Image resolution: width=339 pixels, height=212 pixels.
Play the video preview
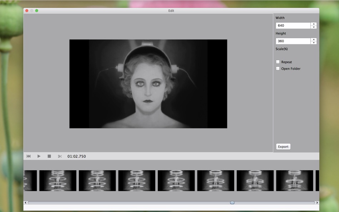39,156
